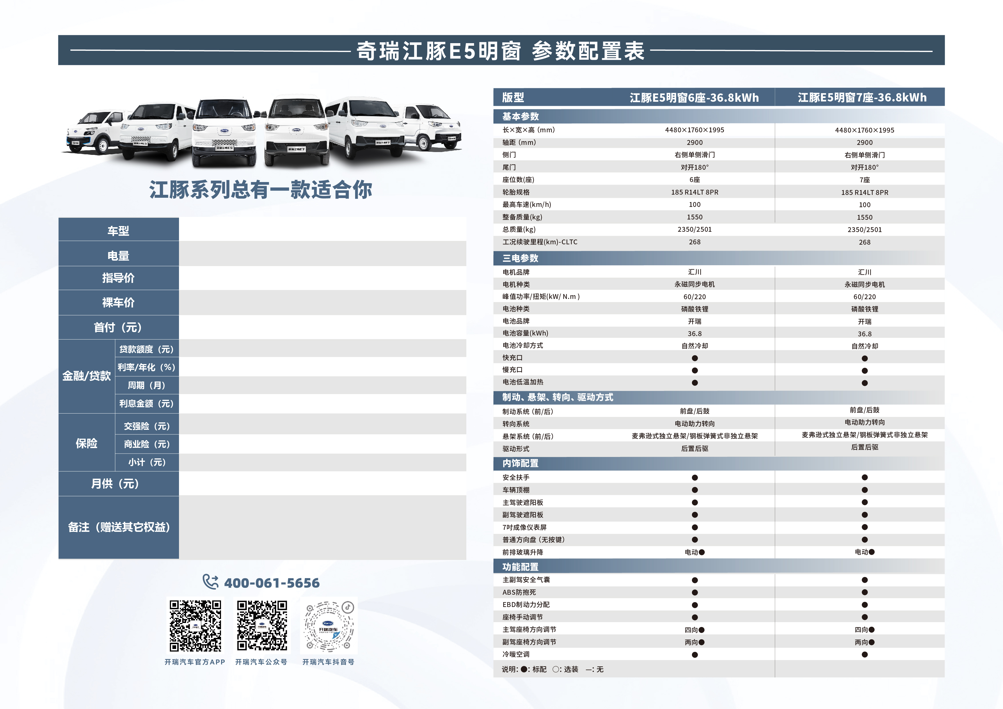Image resolution: width=1003 pixels, height=709 pixels.
Task: Click the column header 江豚E5明窗7座-36.8kWh
Action: 862,97
